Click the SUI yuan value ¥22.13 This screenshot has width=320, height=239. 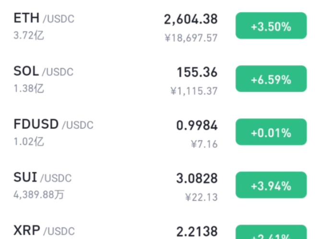(x=201, y=197)
